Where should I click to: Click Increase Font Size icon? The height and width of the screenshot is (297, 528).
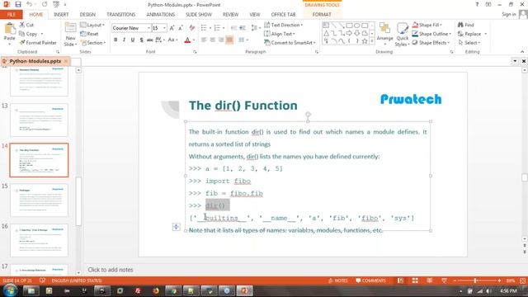pos(172,28)
